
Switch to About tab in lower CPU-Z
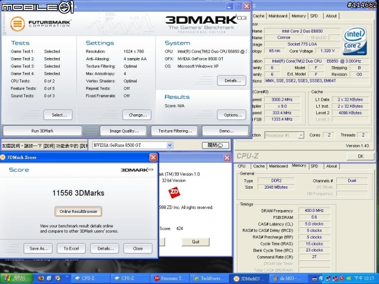[332, 166]
